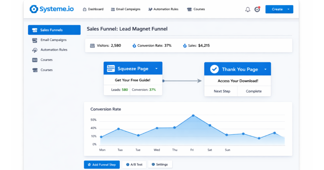Select Next Step on the Thank You Page card

click(x=222, y=91)
